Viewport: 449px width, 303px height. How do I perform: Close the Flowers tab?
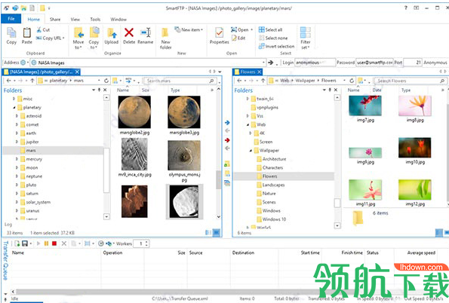[259, 72]
